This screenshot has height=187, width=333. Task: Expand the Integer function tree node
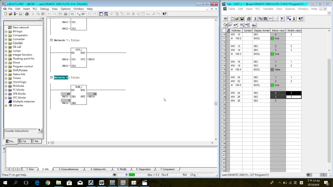[x=6, y=55]
